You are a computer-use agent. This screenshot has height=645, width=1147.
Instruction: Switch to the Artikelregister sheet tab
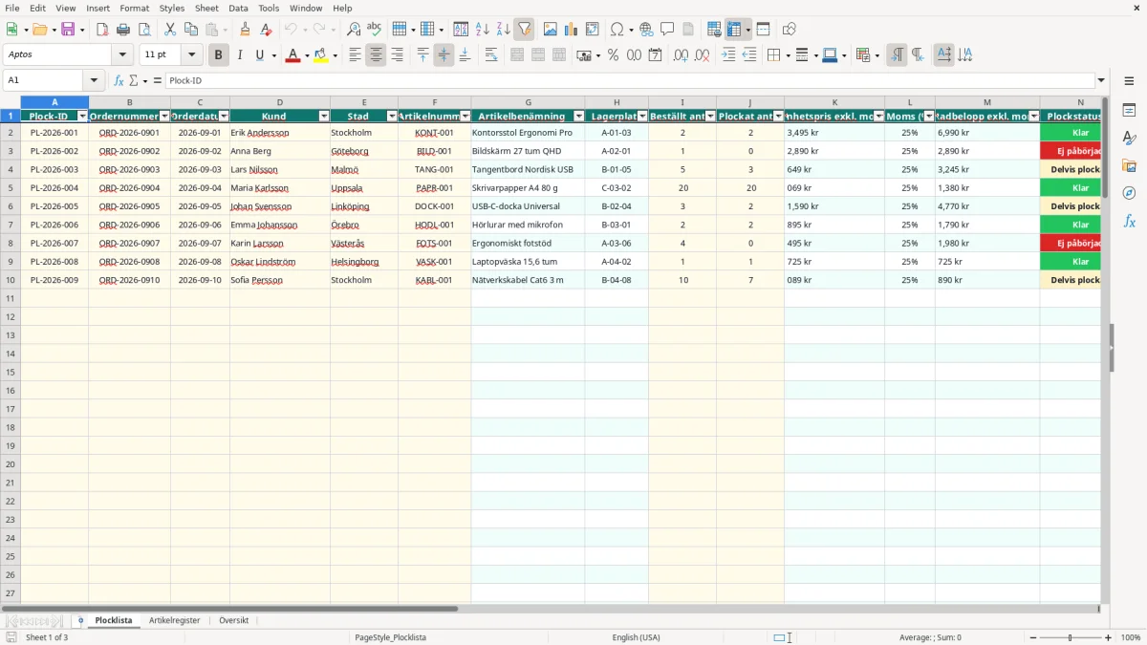(x=175, y=620)
